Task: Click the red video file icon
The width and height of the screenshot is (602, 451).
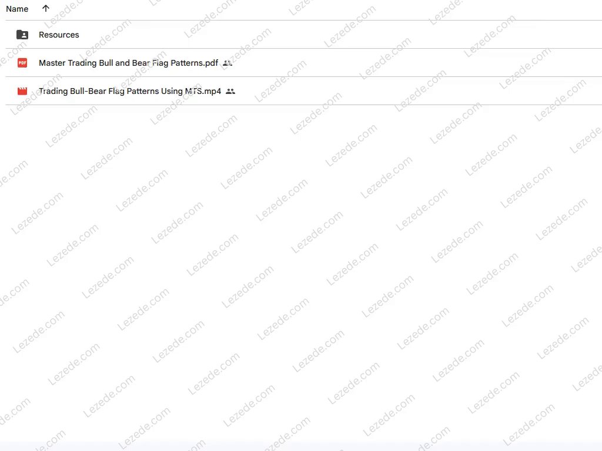Action: pos(22,91)
